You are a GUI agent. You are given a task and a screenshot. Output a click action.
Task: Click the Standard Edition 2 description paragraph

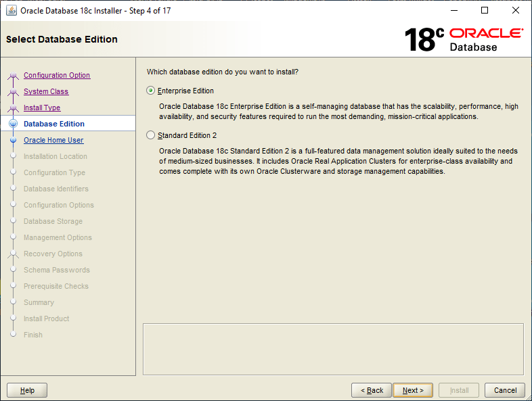(338, 161)
